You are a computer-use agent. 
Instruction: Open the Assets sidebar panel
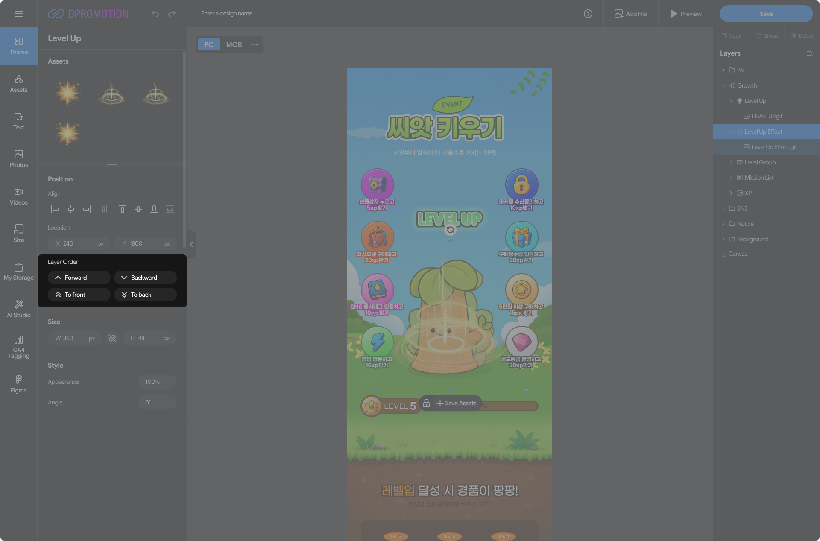19,84
